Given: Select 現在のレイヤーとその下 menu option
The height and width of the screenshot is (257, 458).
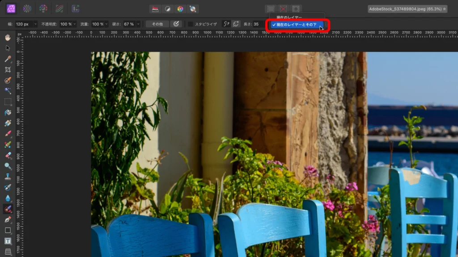Looking at the screenshot, I should [295, 25].
